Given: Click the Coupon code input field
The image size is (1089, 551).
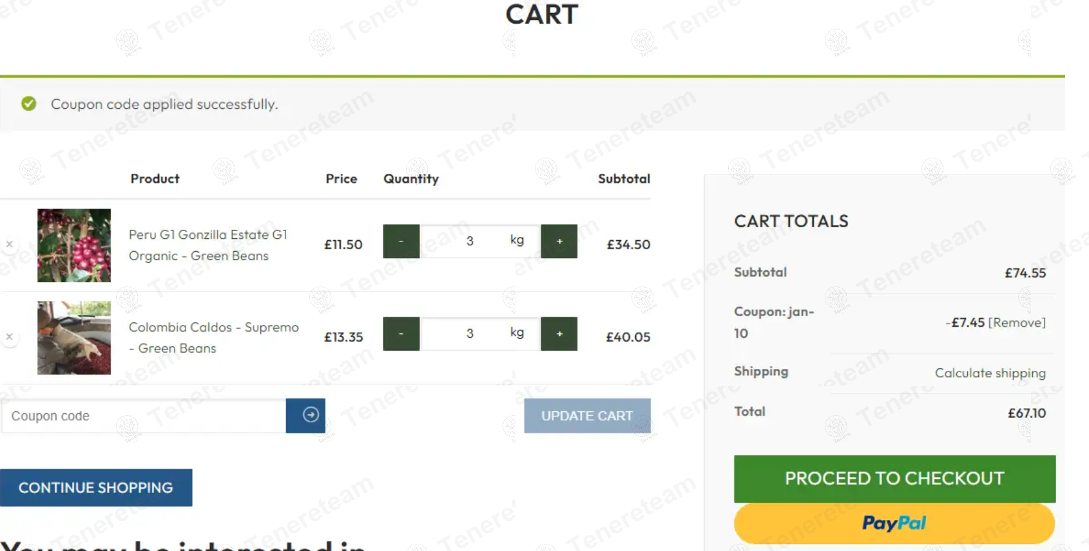Looking at the screenshot, I should [143, 416].
